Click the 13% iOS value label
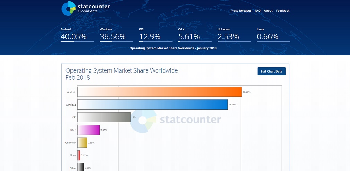This screenshot has width=350, height=171. (134, 117)
